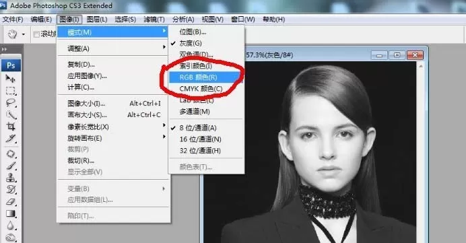This screenshot has width=466, height=243.
Task: Open the 编辑(E) menu
Action: pyautogui.click(x=41, y=20)
